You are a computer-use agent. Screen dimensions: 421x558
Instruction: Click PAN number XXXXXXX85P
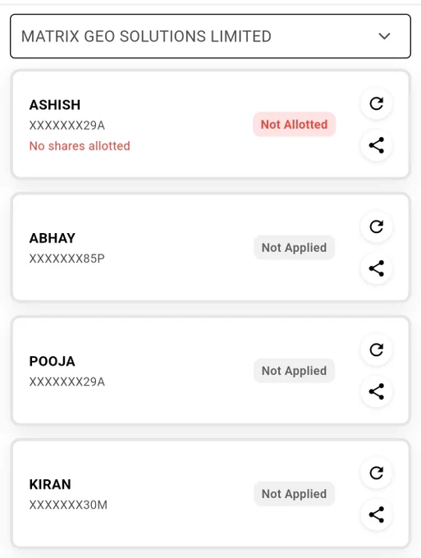click(67, 258)
